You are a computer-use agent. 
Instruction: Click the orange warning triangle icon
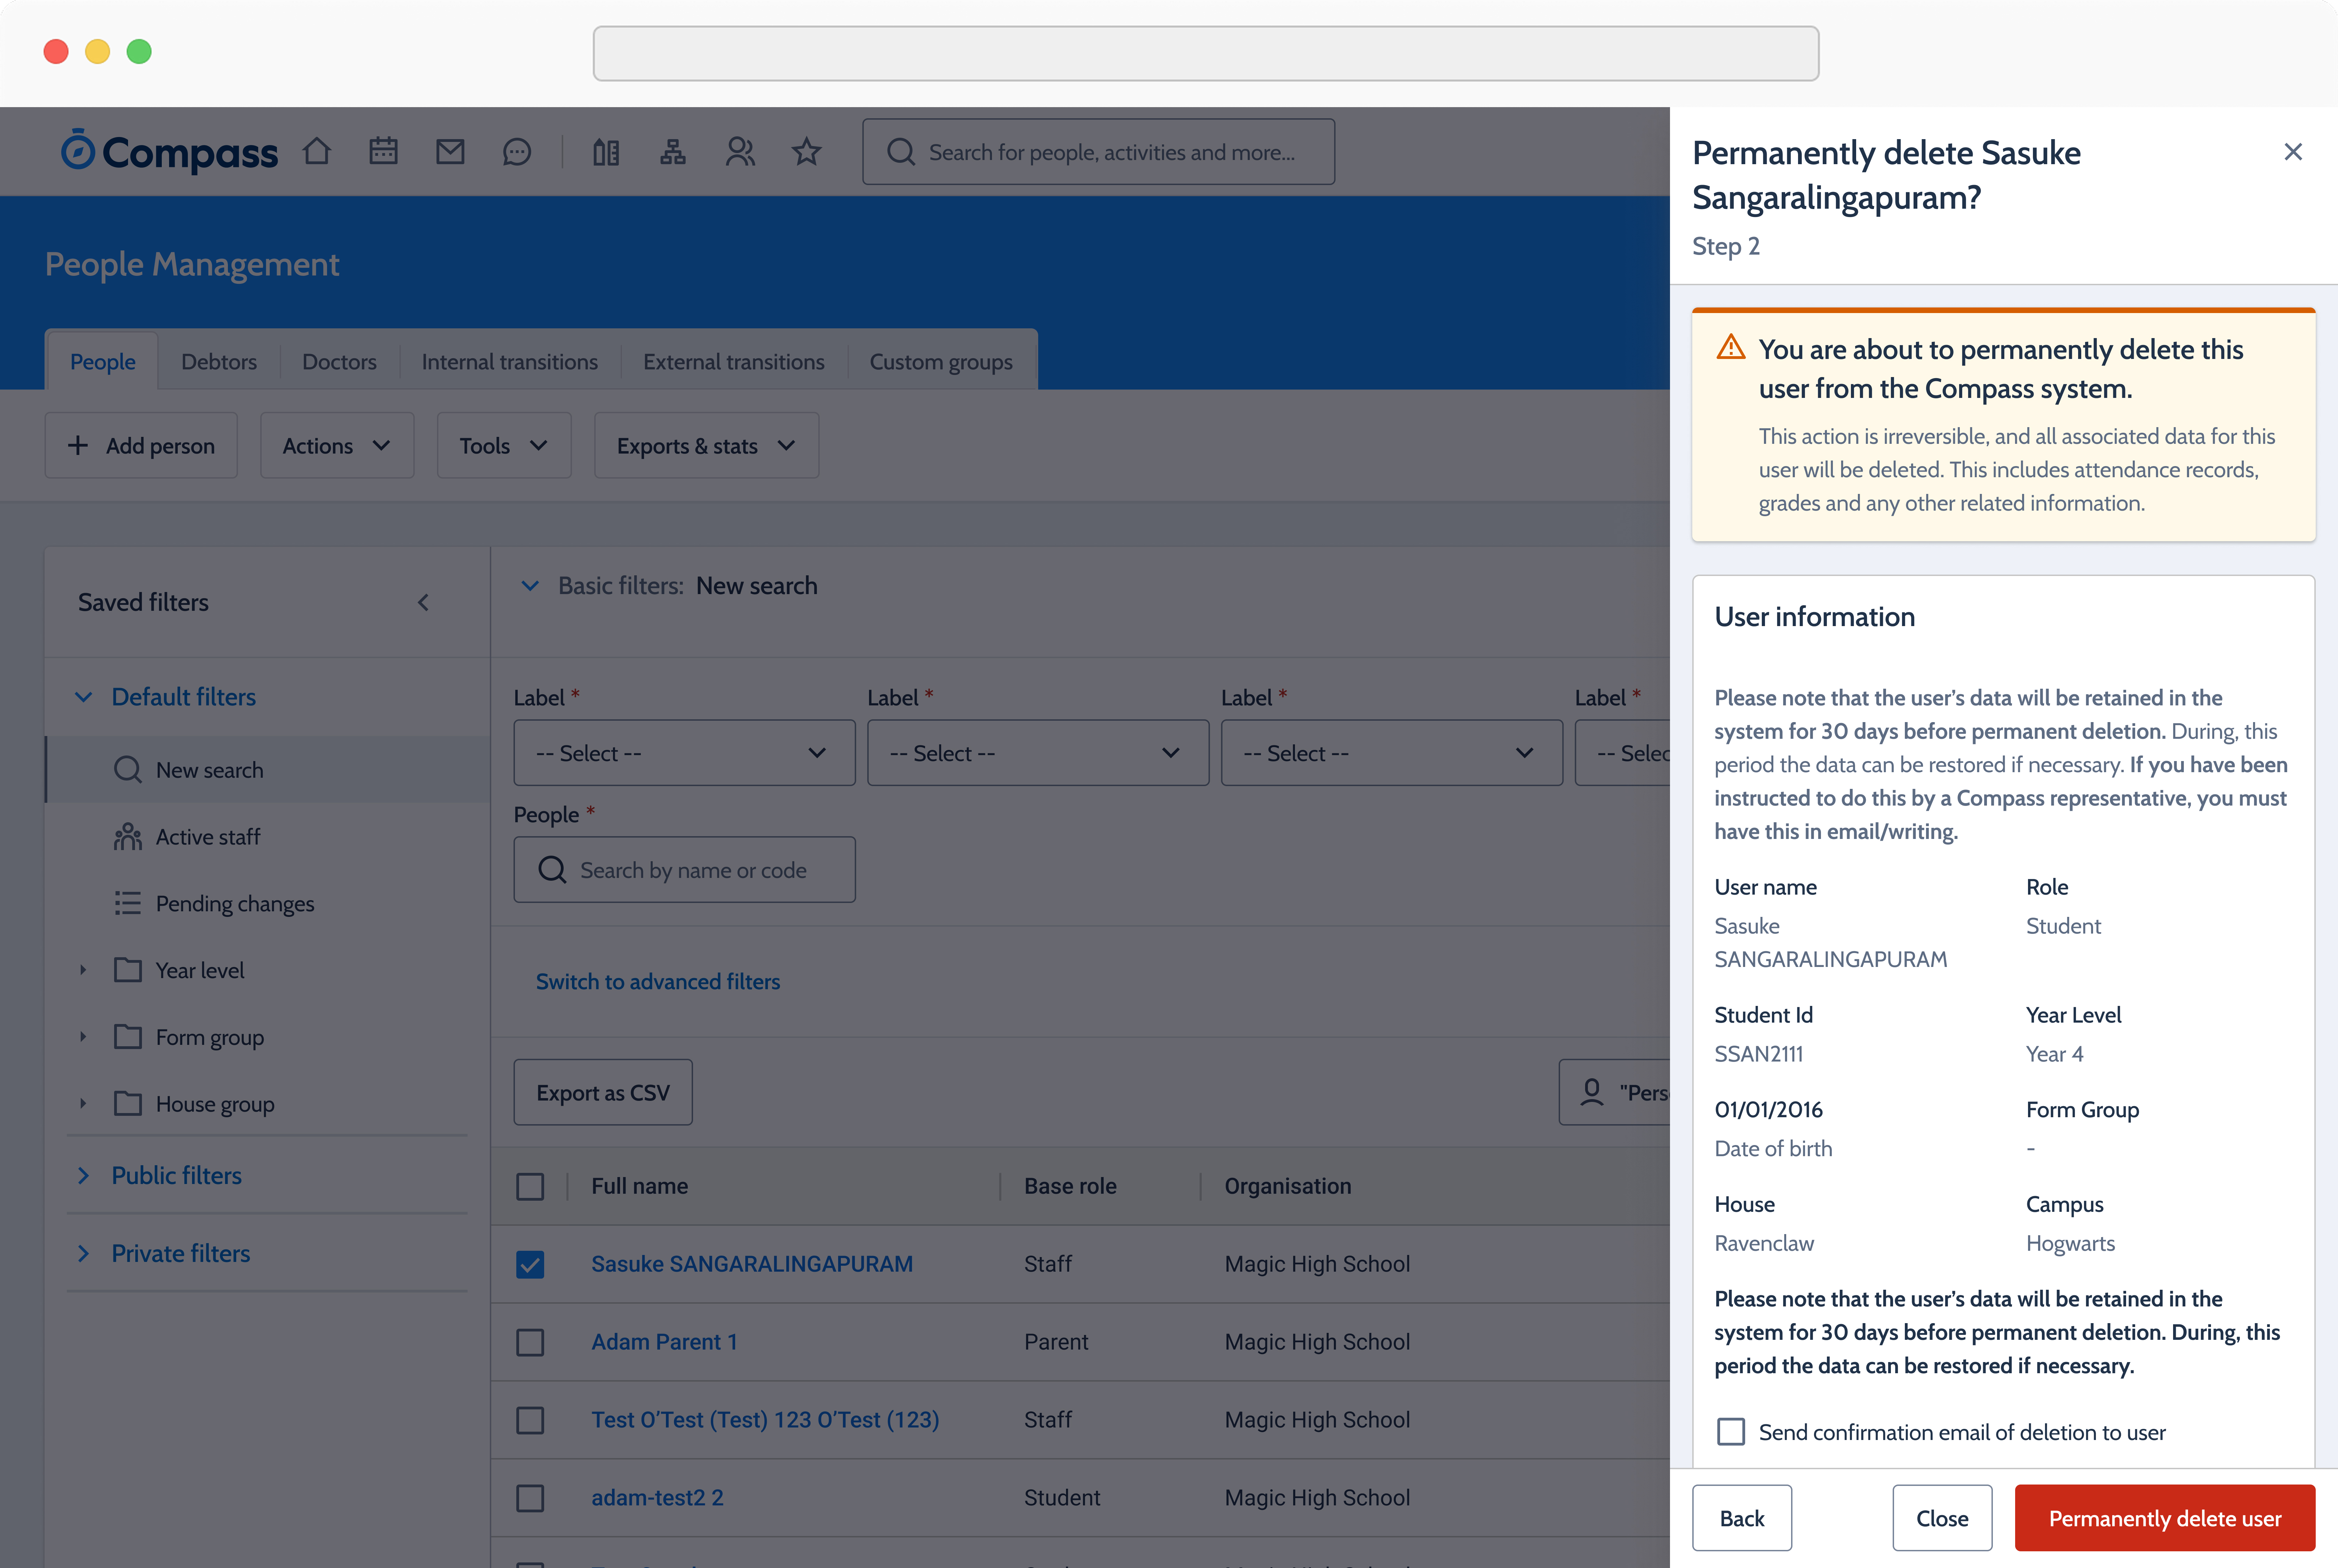pyautogui.click(x=1731, y=348)
